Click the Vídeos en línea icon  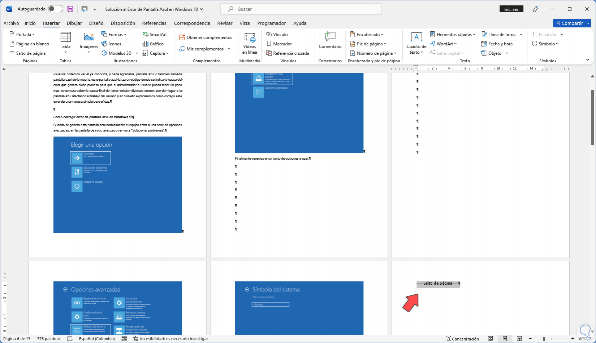250,37
